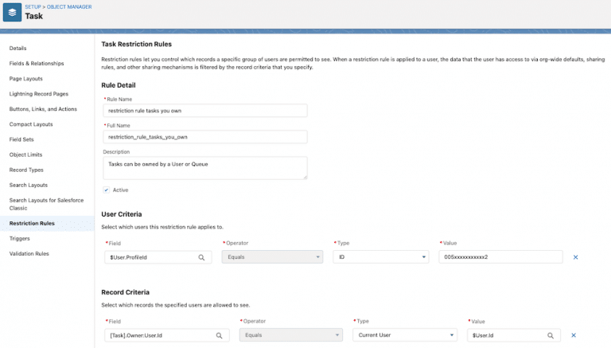The width and height of the screenshot is (611, 348).
Task: Click the $User.ProfileId field input
Action: (158, 257)
